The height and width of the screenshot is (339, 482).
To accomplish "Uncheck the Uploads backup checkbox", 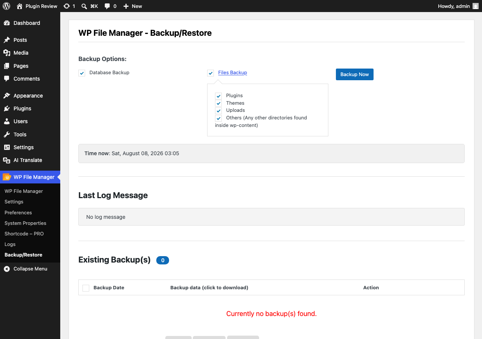I will [x=218, y=111].
